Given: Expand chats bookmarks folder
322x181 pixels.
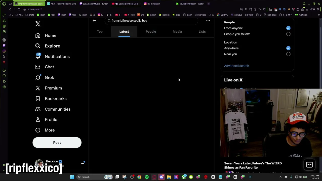Looking at the screenshot, I should pyautogui.click(x=30, y=15).
